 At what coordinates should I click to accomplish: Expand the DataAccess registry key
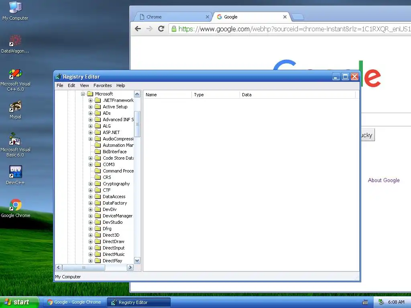[90, 197]
